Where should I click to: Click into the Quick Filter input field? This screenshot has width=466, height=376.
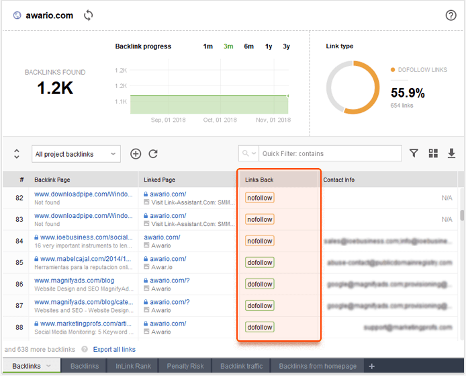coord(330,153)
